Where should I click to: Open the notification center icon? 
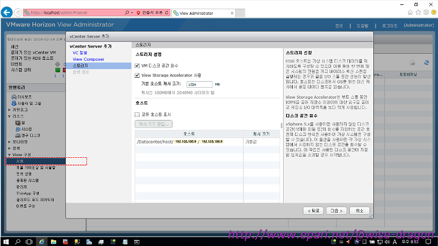pyautogui.click(x=428, y=242)
